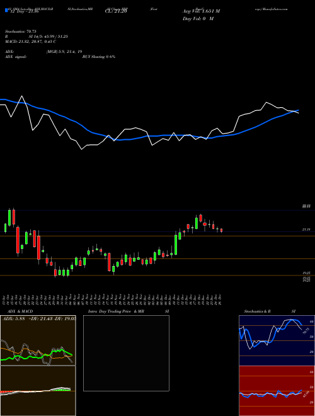Click the 'MACD: 21.32, 20.87, 0.45 C' line
The width and height of the screenshot is (315, 416).
point(30,42)
